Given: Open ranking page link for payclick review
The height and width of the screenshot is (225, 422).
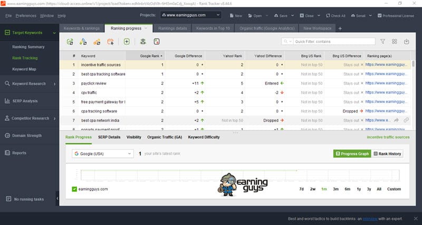Looking at the screenshot, I should pos(386,83).
